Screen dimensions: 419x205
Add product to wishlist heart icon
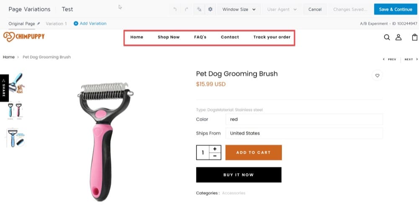[378, 75]
